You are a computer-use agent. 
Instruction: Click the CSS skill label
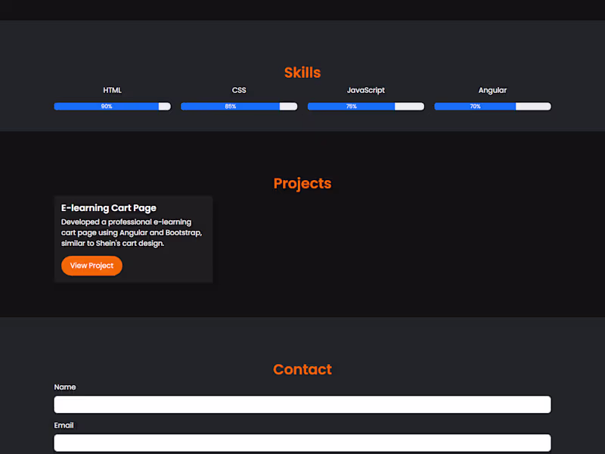(239, 90)
